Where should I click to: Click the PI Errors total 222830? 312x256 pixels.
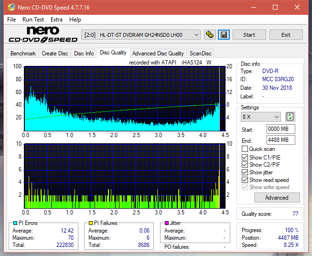tap(65, 245)
